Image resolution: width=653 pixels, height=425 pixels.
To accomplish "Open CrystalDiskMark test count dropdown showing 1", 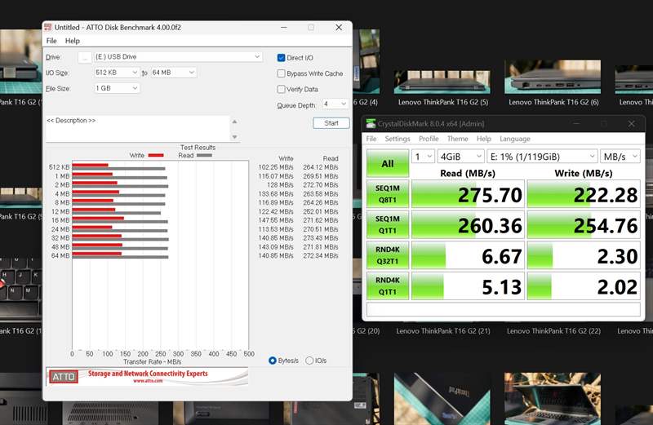I will (x=423, y=157).
